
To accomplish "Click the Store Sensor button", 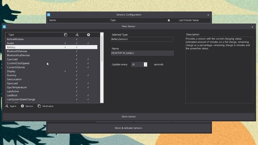I will click(x=129, y=116).
